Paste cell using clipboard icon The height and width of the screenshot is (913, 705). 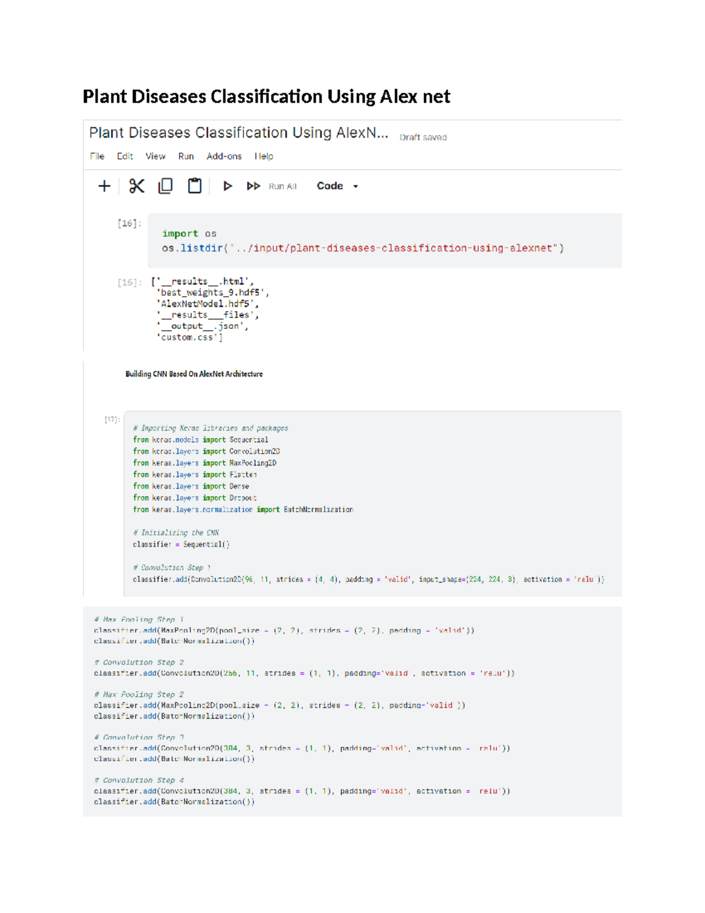(194, 186)
